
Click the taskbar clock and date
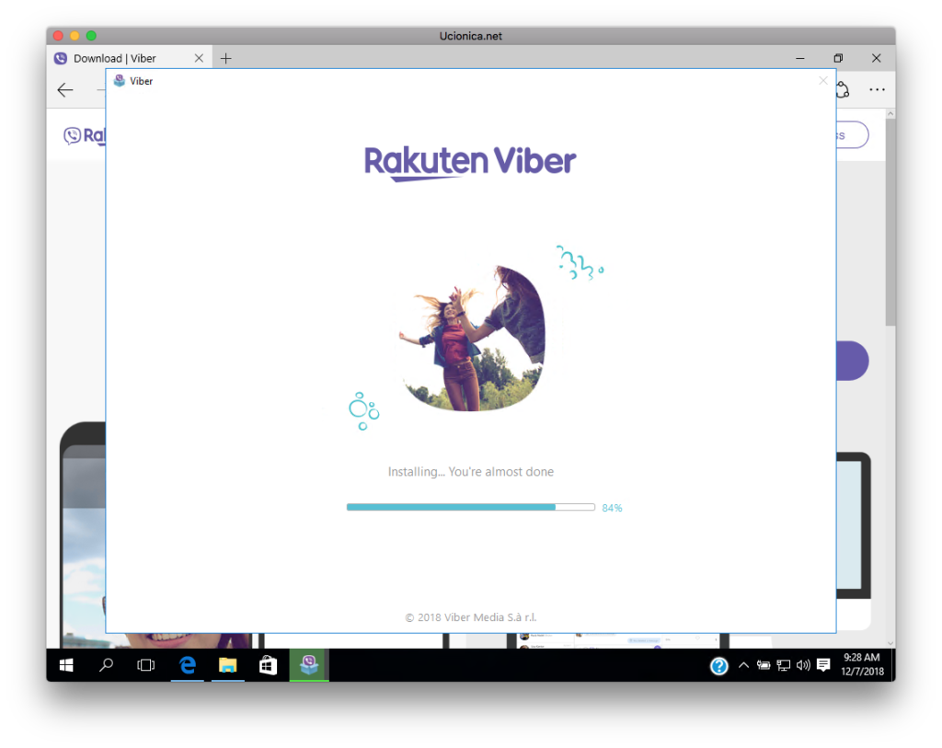click(862, 665)
